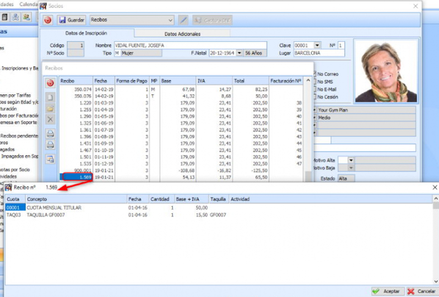439x297 pixels.
Task: Click the upper printer icon in Recibos sidebar
Action: [50, 133]
